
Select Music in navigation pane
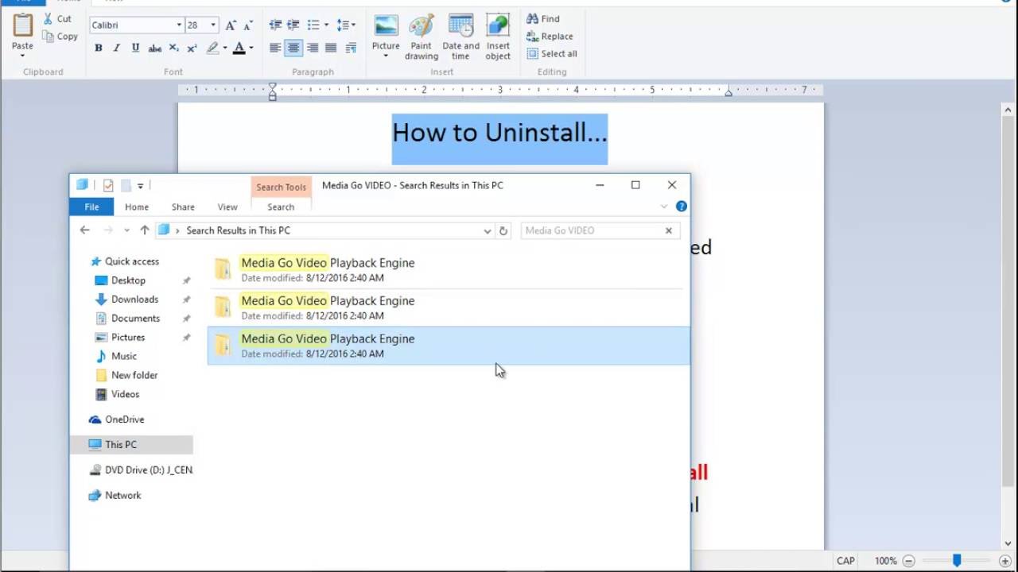tap(116, 356)
